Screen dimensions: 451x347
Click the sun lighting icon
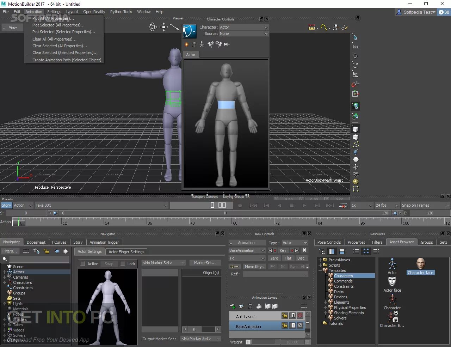356,182
